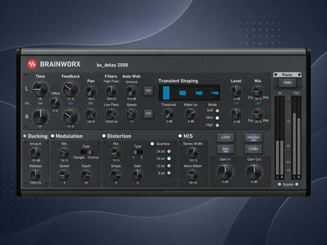Click the High Pass filter knob
This screenshot has width=327, height=245.
(111, 91)
